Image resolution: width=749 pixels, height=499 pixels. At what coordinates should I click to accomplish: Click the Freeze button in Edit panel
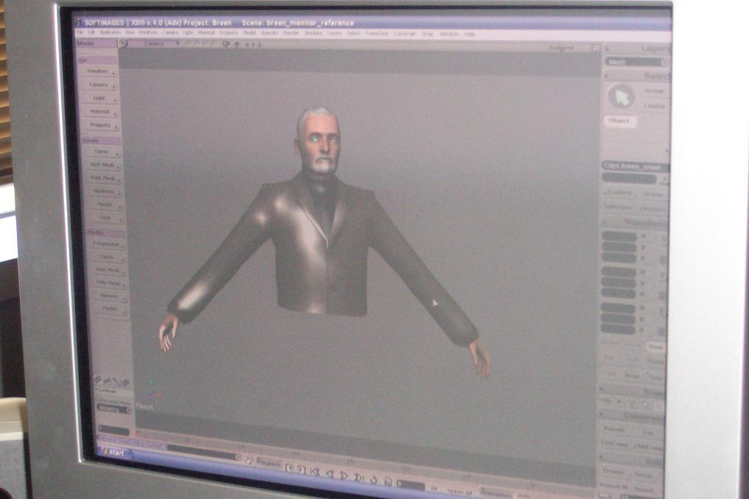coord(613,472)
